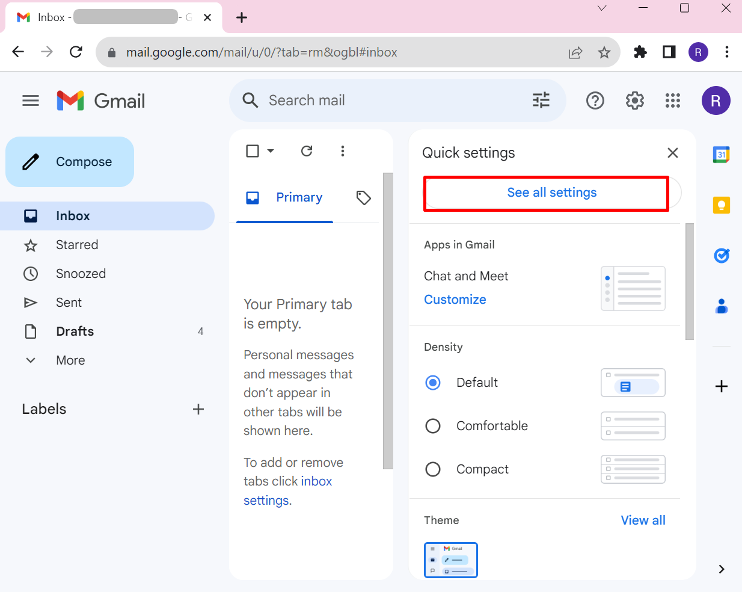Open Google Keep in the side panel
The image size is (742, 592).
pyautogui.click(x=721, y=205)
